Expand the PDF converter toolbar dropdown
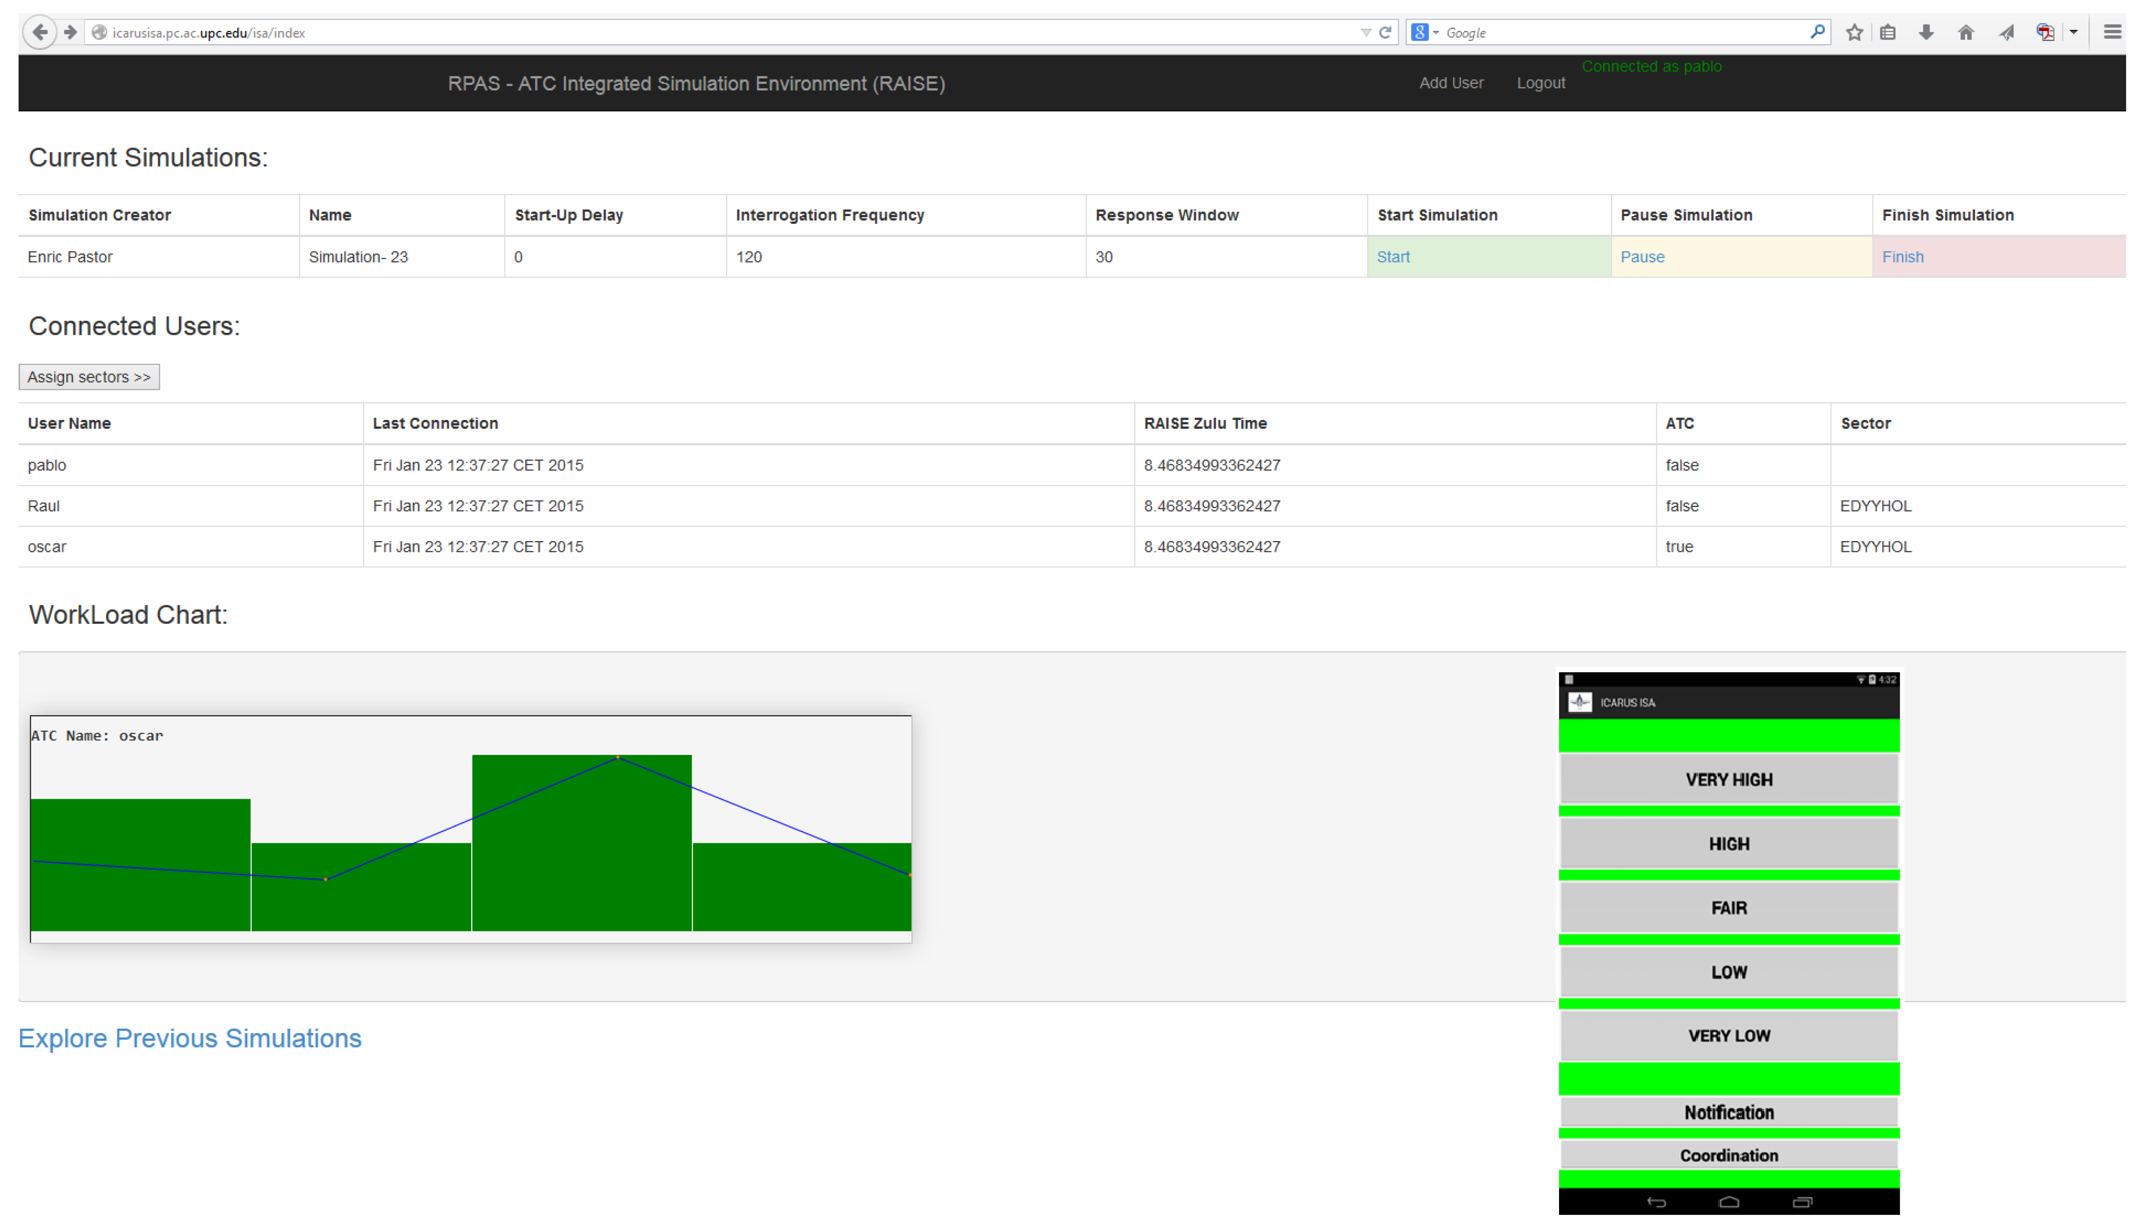This screenshot has height=1229, width=2148. point(2073,32)
